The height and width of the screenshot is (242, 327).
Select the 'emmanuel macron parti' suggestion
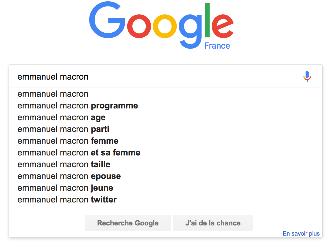tap(166, 129)
